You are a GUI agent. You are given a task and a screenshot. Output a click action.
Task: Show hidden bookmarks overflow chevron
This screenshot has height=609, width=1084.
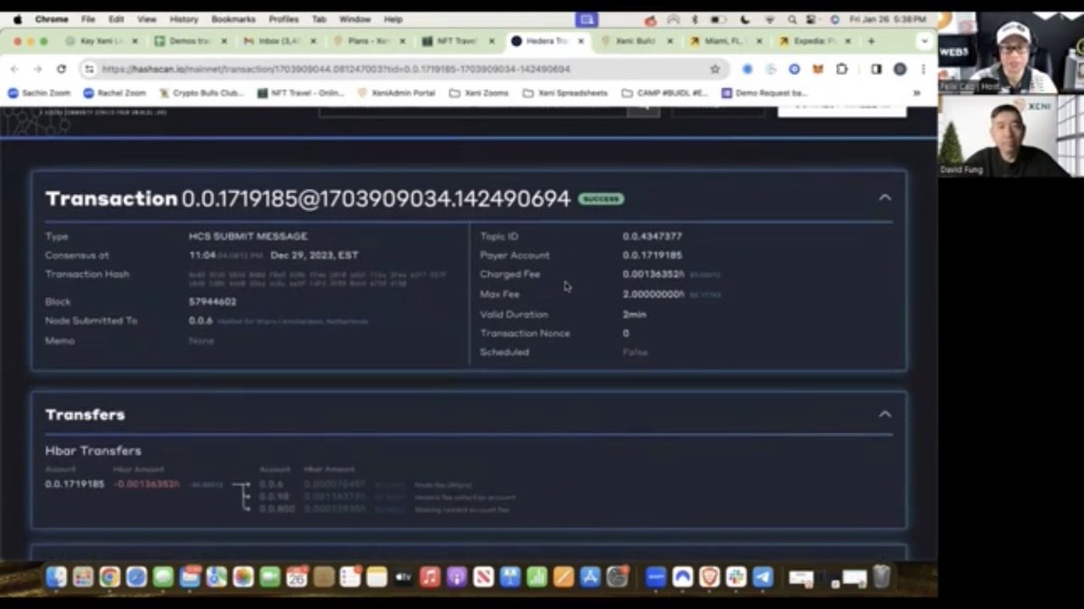(x=916, y=93)
